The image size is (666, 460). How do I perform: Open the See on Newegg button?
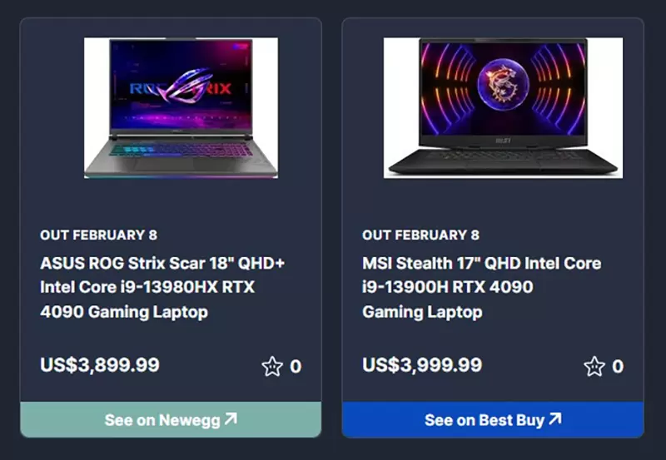pyautogui.click(x=171, y=420)
